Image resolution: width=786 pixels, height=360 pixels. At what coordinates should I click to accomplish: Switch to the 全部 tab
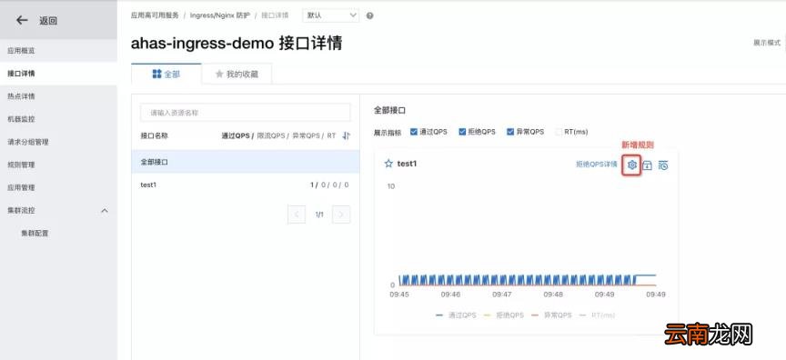(x=166, y=75)
